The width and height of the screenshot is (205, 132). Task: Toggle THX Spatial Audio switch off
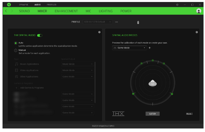click(x=40, y=36)
